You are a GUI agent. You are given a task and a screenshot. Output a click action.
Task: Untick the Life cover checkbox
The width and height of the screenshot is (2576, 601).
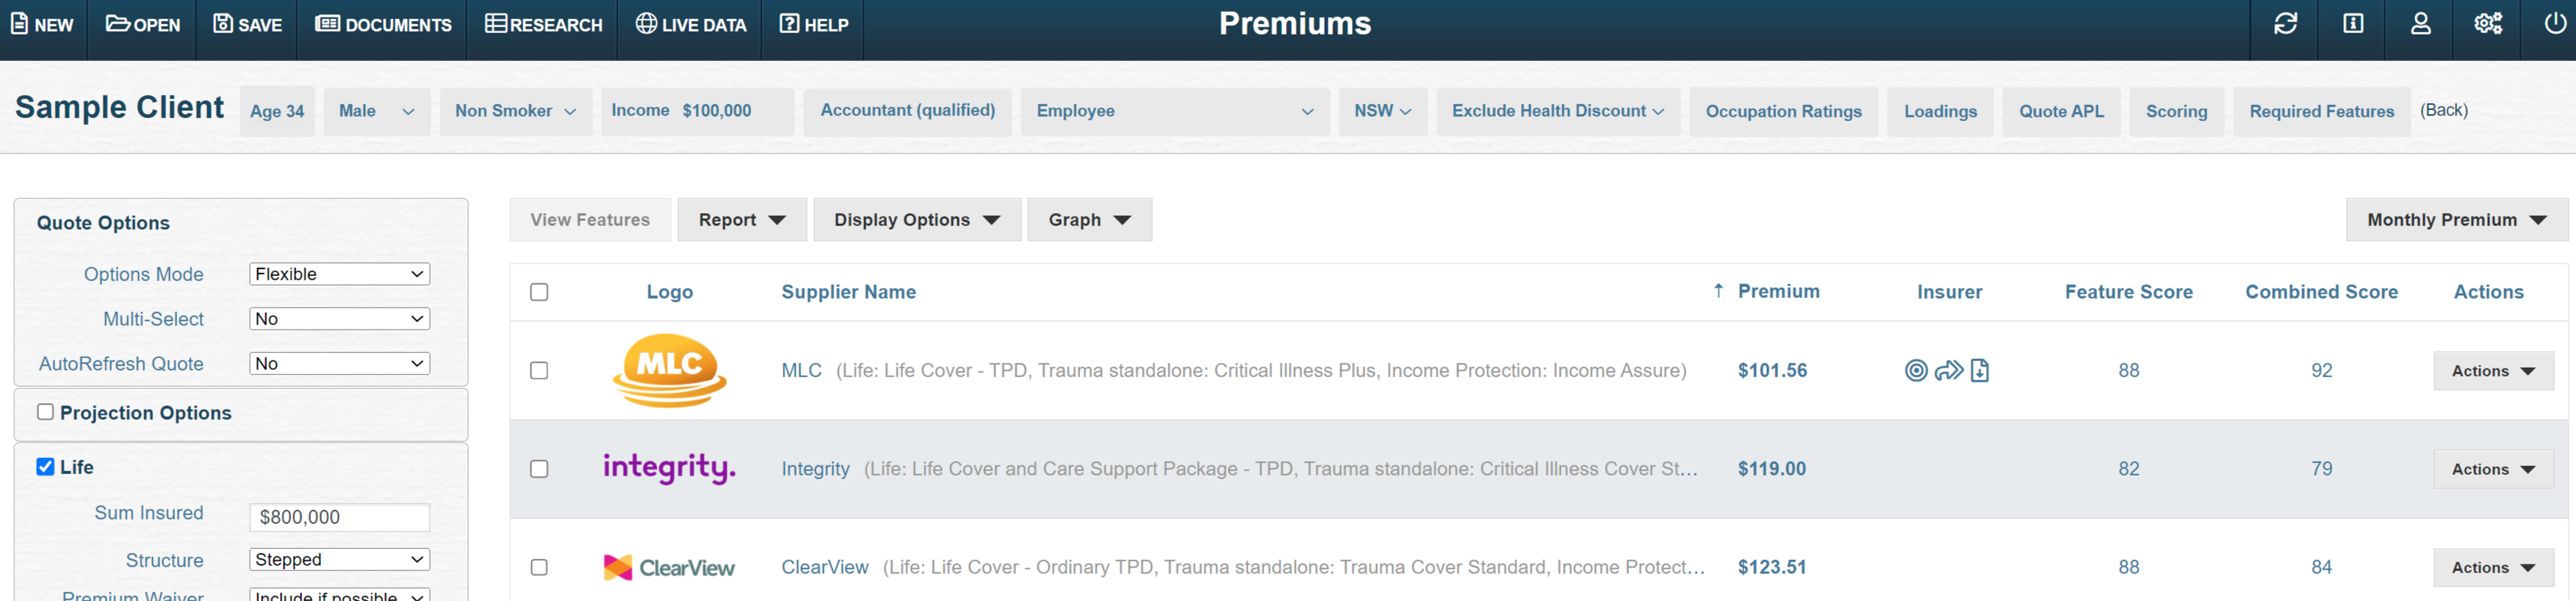coord(44,466)
